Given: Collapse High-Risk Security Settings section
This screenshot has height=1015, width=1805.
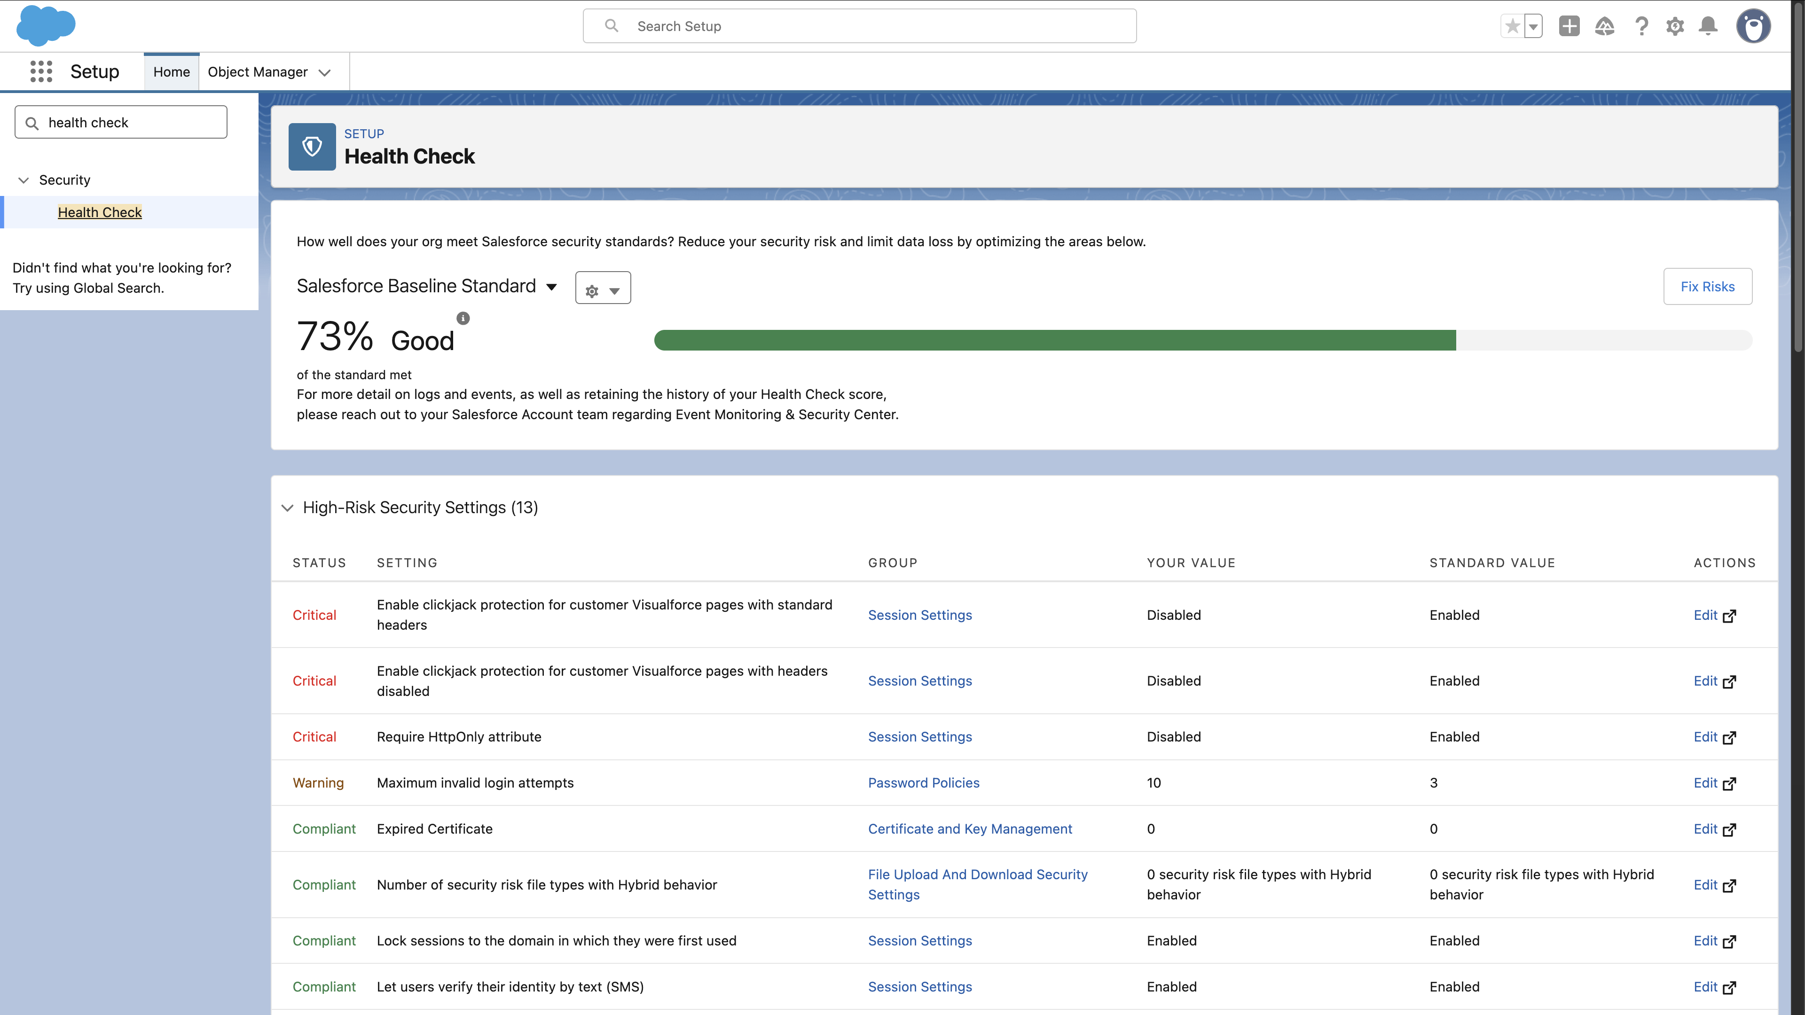Looking at the screenshot, I should tap(287, 508).
